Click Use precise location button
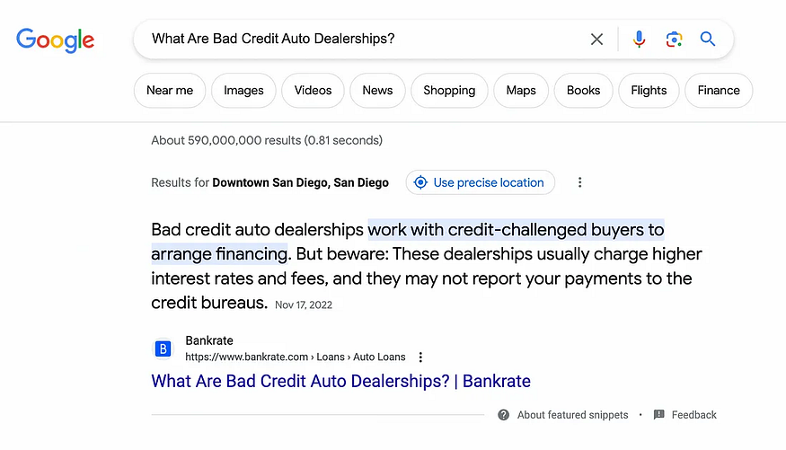 (481, 182)
